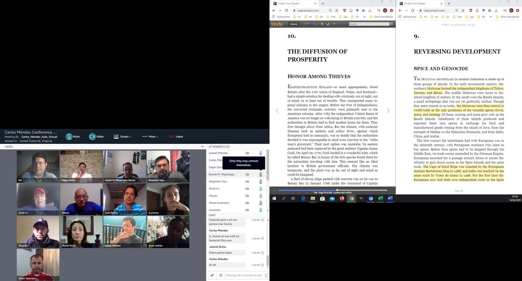
Task: Toggle Alejandro Viau's muted microphone icon
Action: point(261,181)
